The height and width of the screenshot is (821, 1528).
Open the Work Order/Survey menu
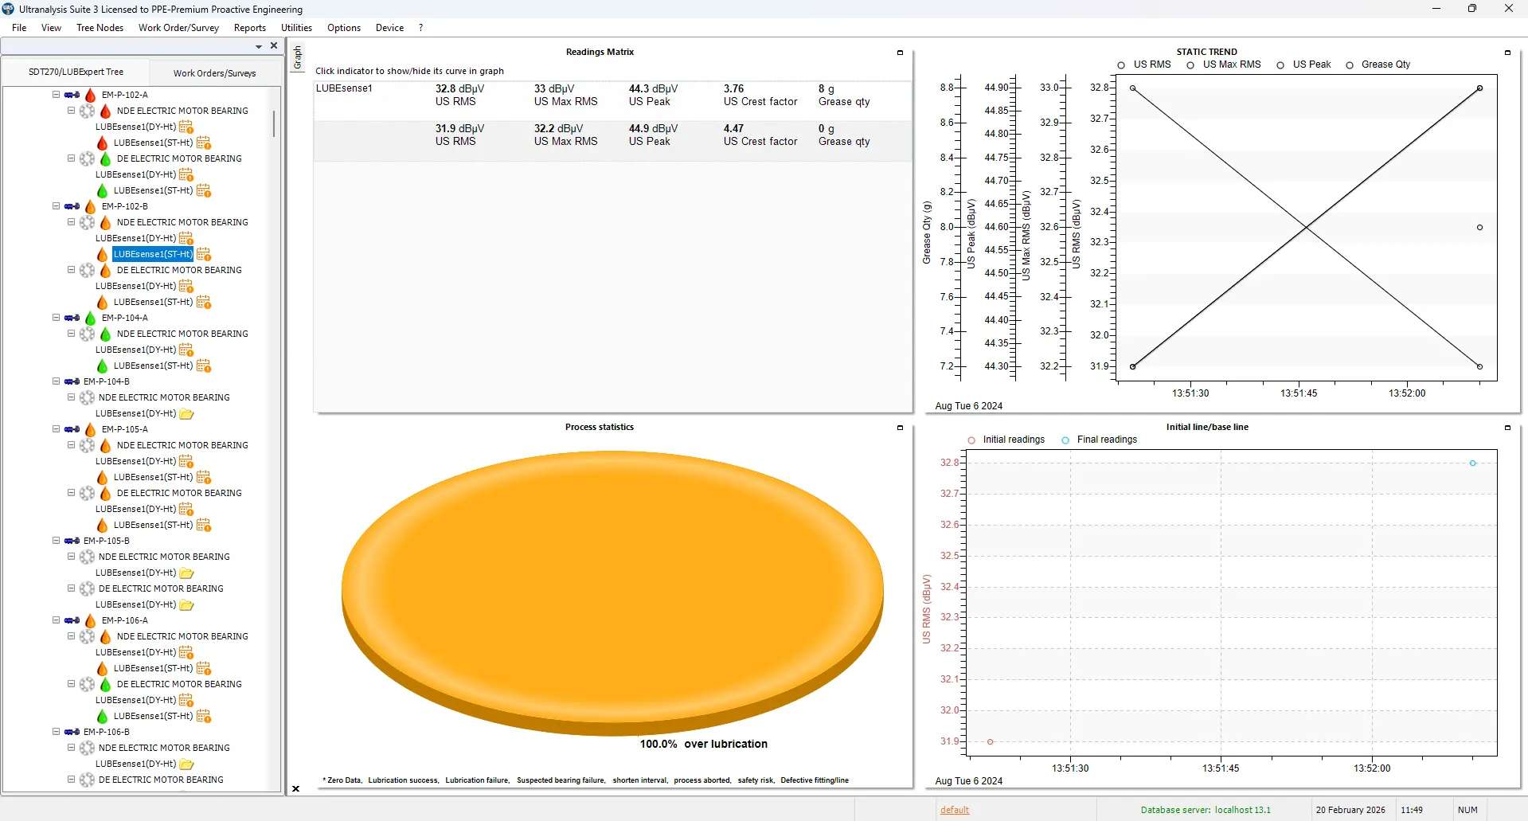[x=178, y=28]
